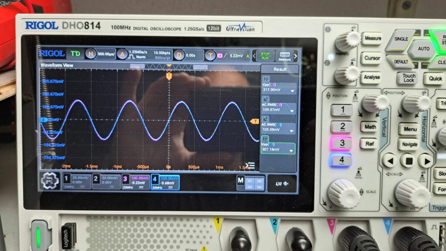
Task: Push the front-panel Cursor key
Action: 372,58
